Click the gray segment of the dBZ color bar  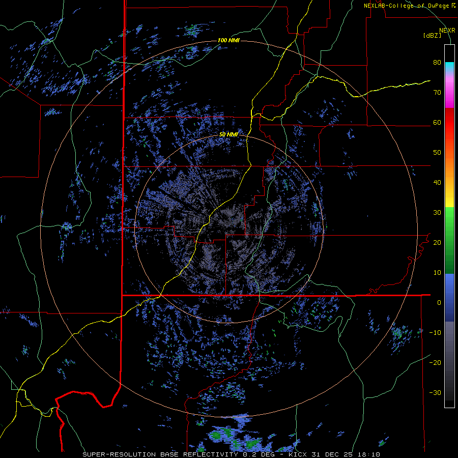tap(449, 361)
